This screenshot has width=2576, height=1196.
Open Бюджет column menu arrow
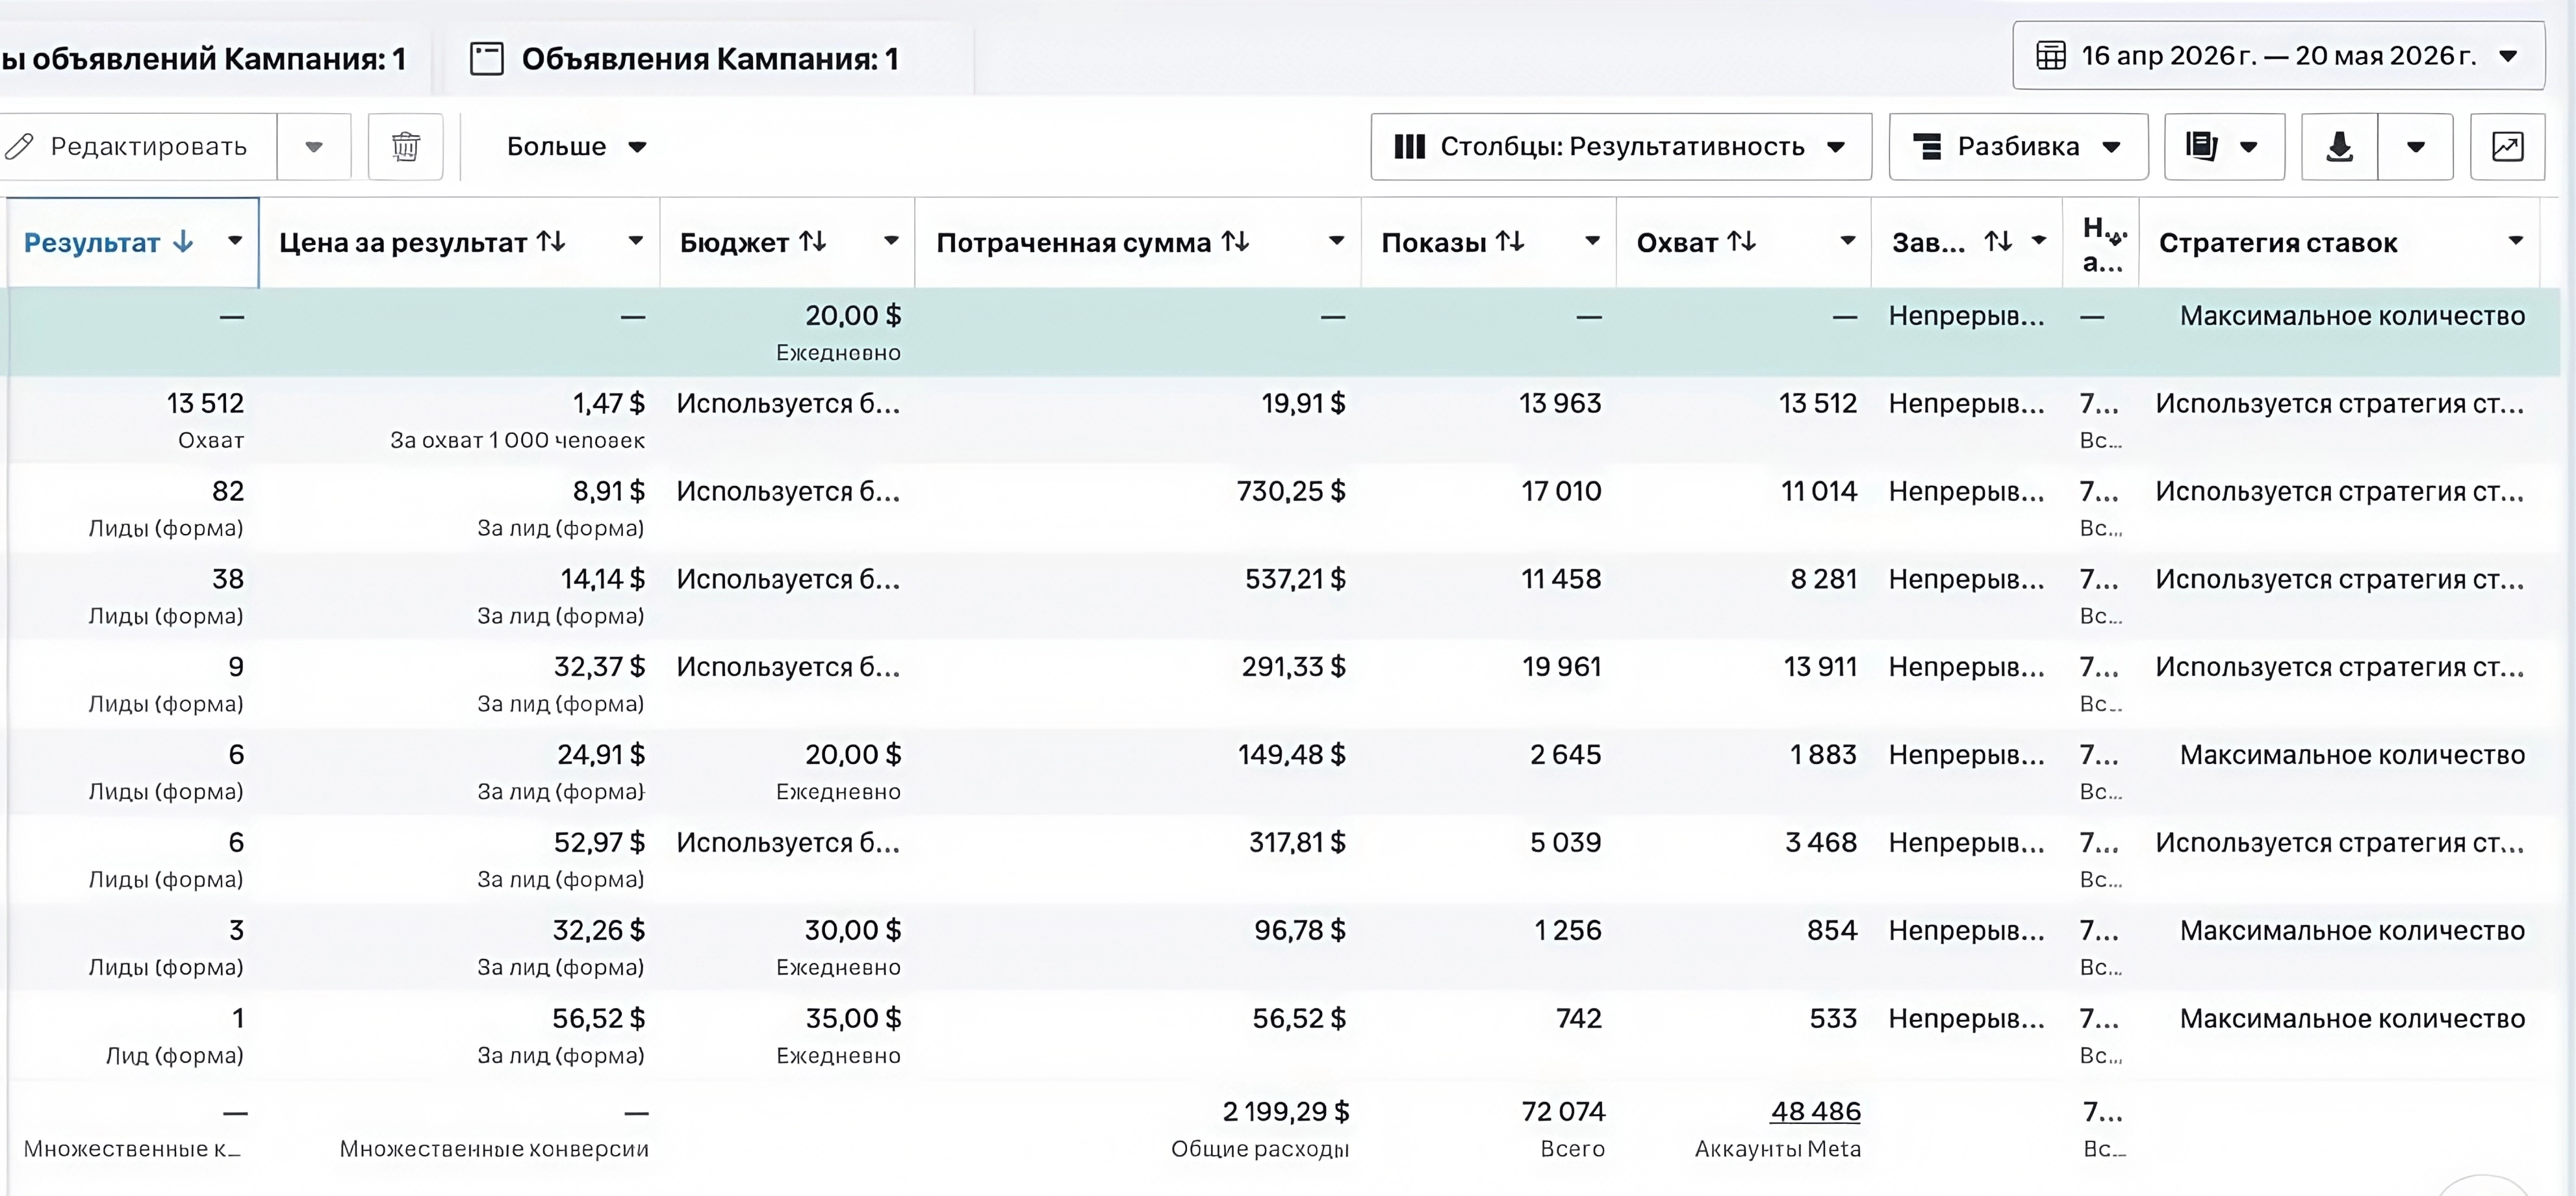coord(891,241)
